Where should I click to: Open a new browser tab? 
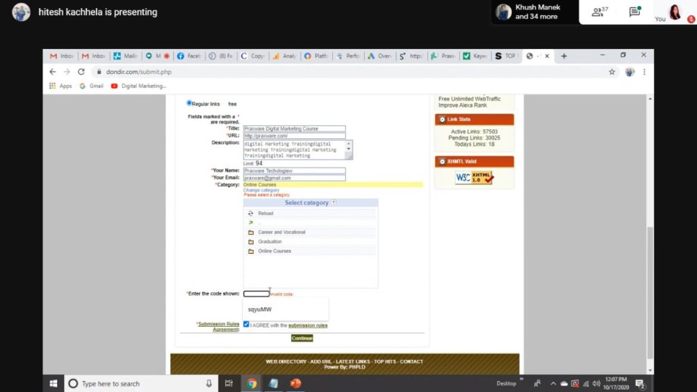click(564, 56)
